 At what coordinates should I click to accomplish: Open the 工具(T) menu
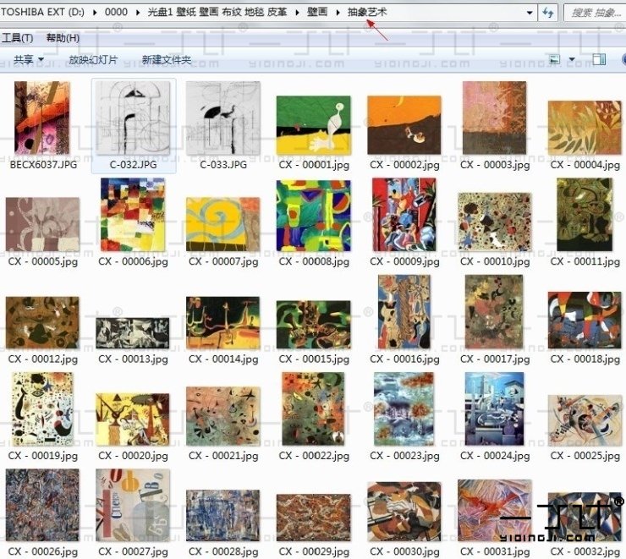pos(17,38)
